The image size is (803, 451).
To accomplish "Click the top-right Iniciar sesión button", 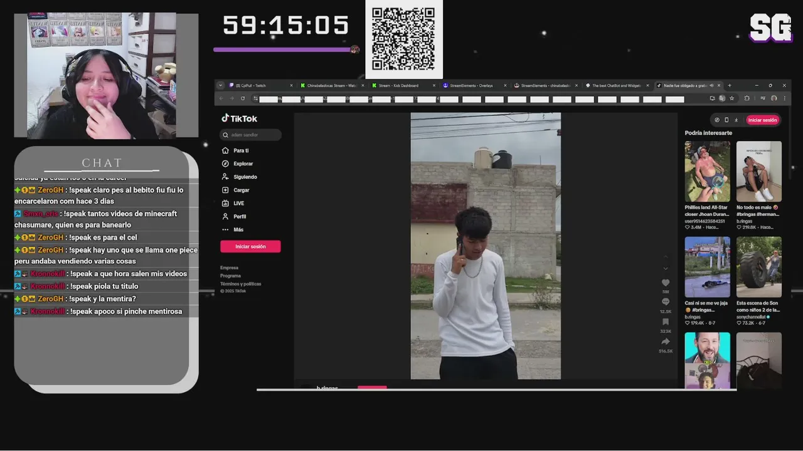I will (x=762, y=120).
